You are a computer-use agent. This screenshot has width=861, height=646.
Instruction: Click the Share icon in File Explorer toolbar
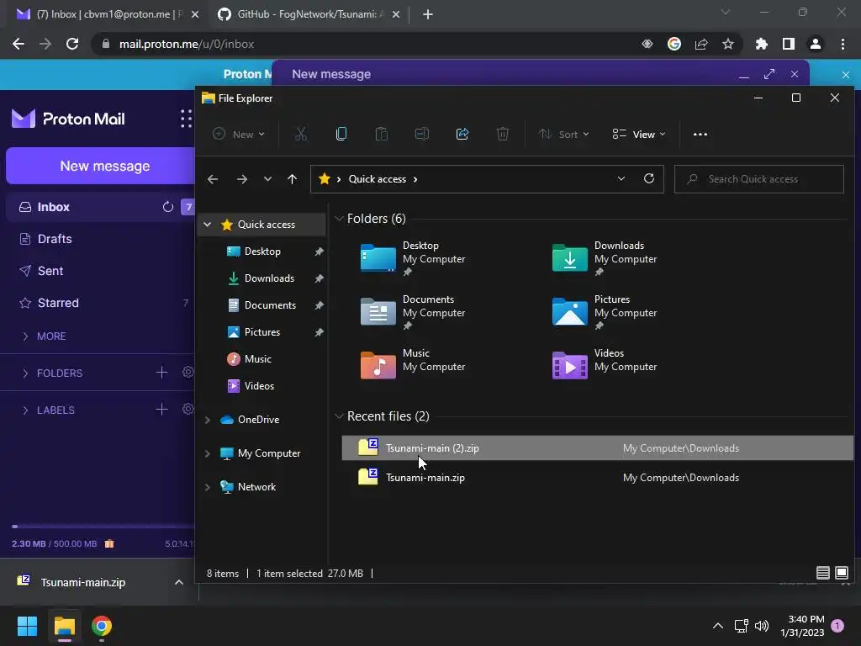(462, 134)
